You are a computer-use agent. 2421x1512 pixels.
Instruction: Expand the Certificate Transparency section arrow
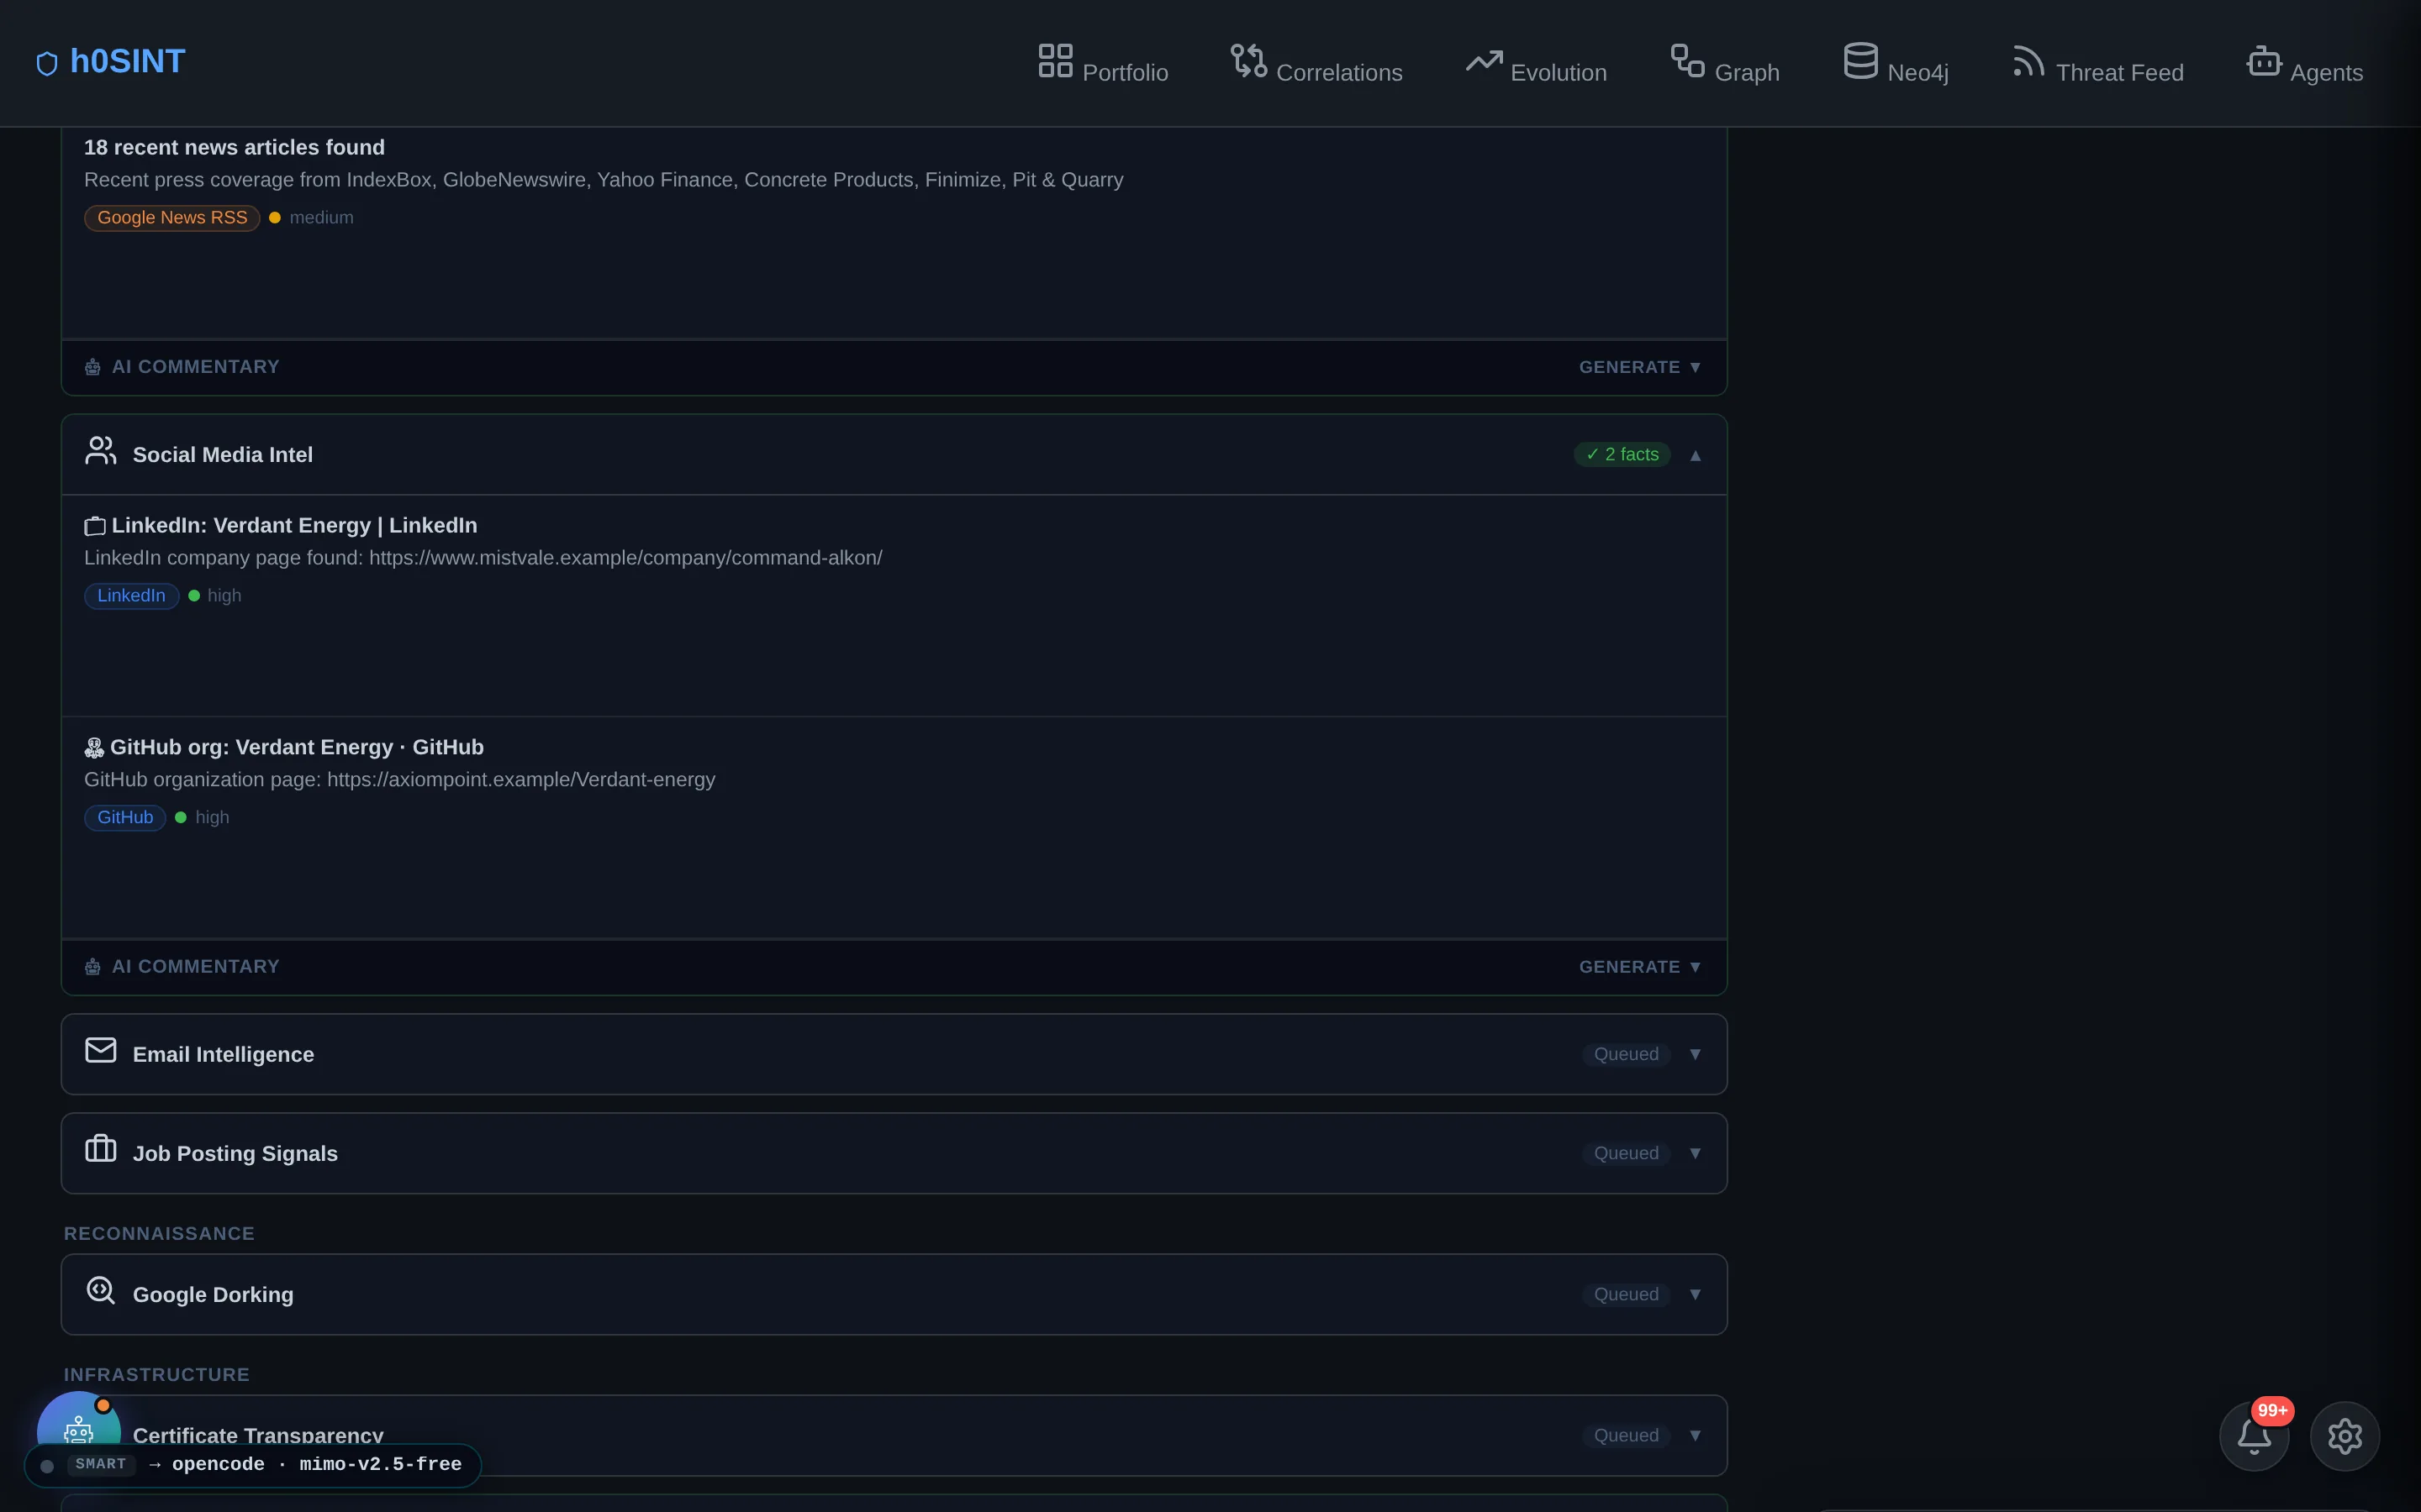tap(1695, 1435)
